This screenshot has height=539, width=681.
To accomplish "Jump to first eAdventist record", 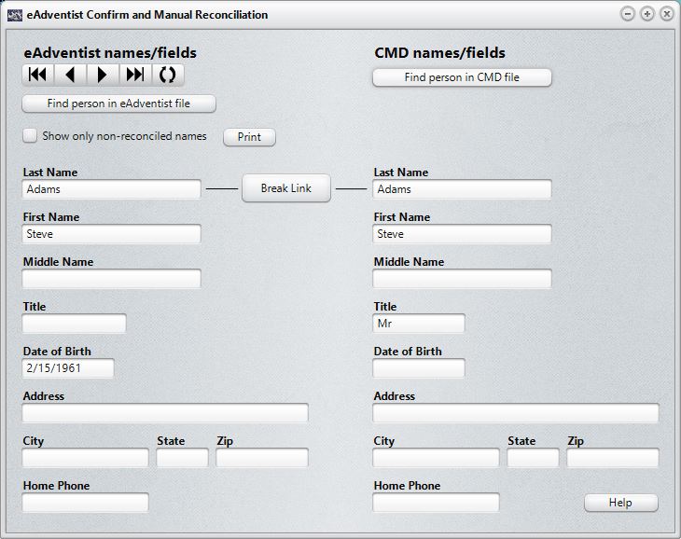I will click(38, 75).
